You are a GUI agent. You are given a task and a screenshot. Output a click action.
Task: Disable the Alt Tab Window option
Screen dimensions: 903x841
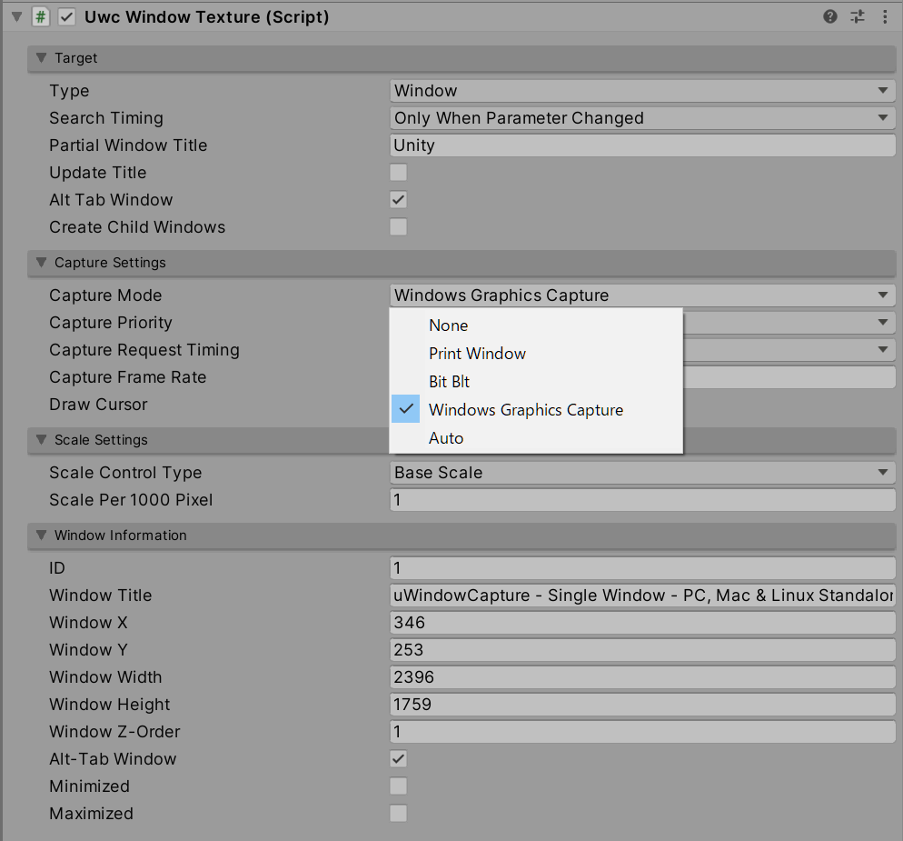click(x=398, y=199)
